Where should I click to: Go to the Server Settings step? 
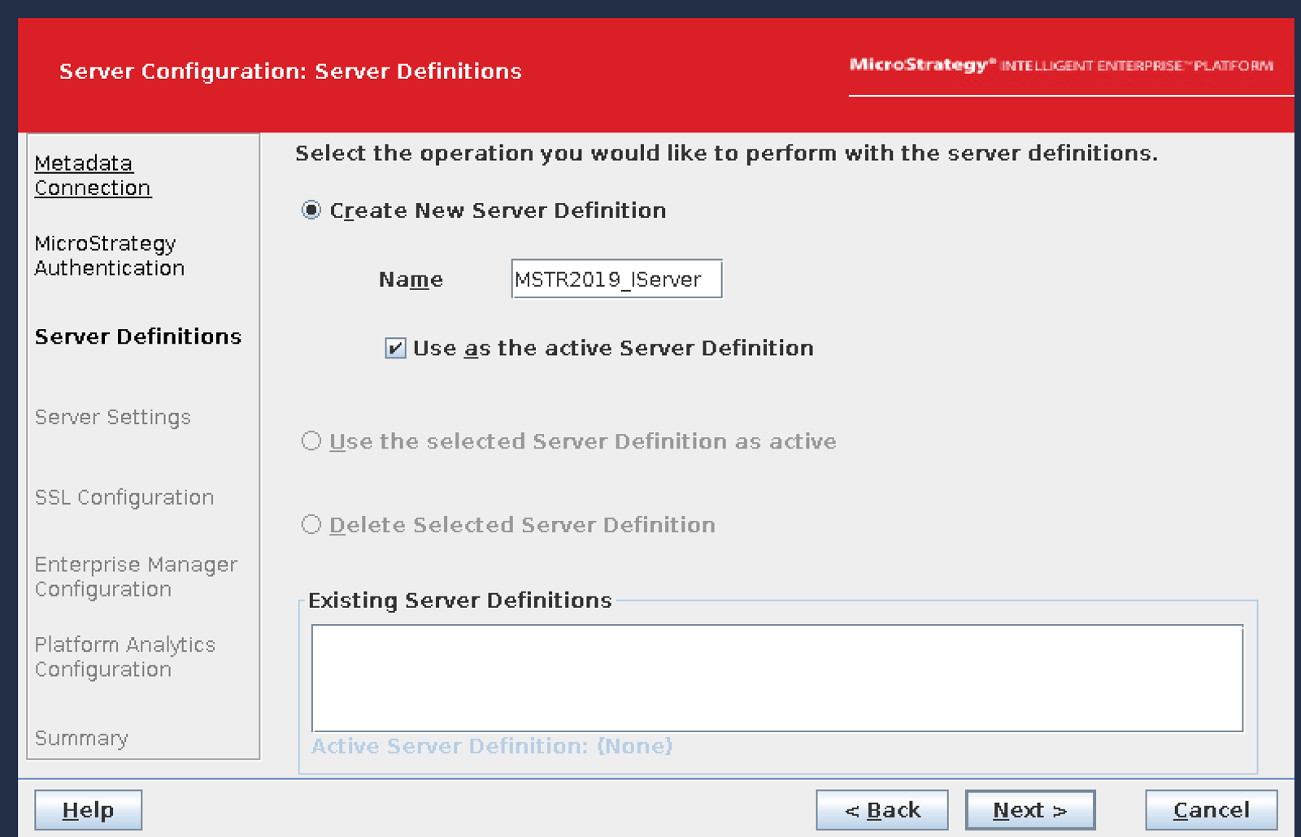pyautogui.click(x=112, y=417)
